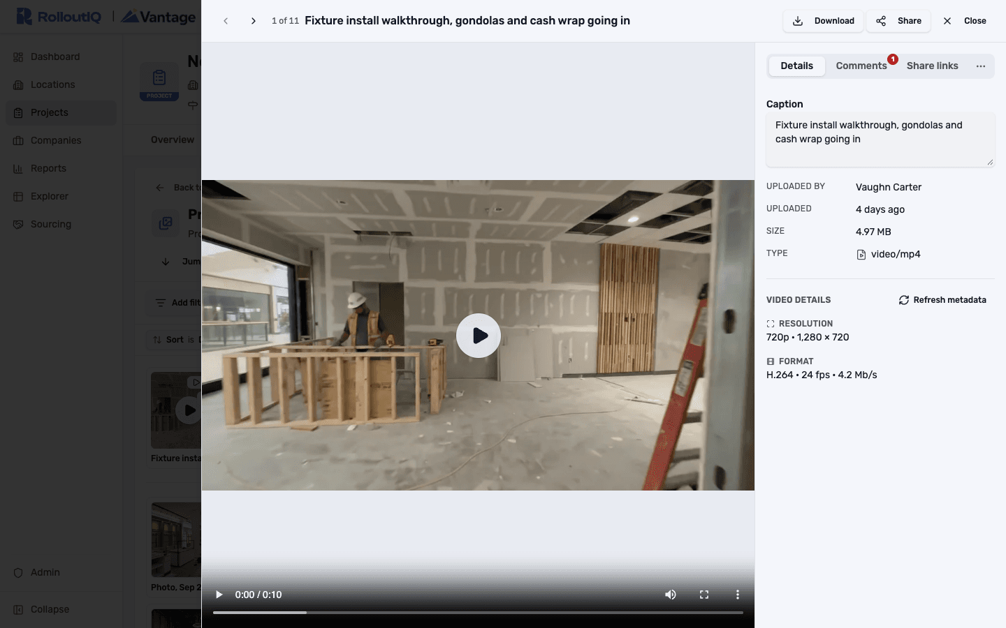Open the more options ellipsis menu

pos(981,66)
